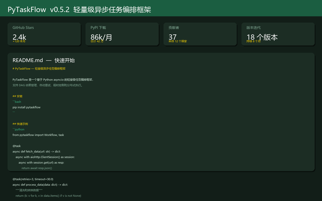322x201 pixels.
Task: Click the "## 快速示例" heading
Action: 20,124
